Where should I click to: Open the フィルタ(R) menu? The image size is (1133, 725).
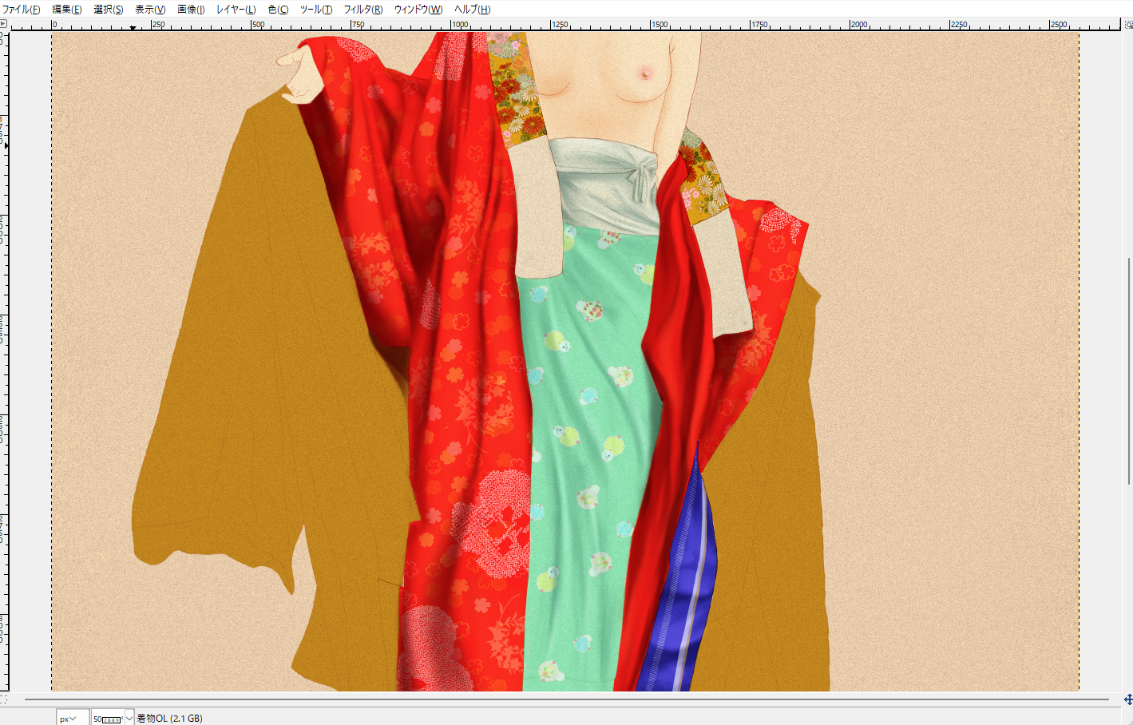click(x=362, y=10)
